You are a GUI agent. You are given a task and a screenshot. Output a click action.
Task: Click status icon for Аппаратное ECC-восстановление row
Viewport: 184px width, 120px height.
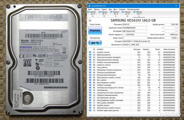click(x=90, y=93)
